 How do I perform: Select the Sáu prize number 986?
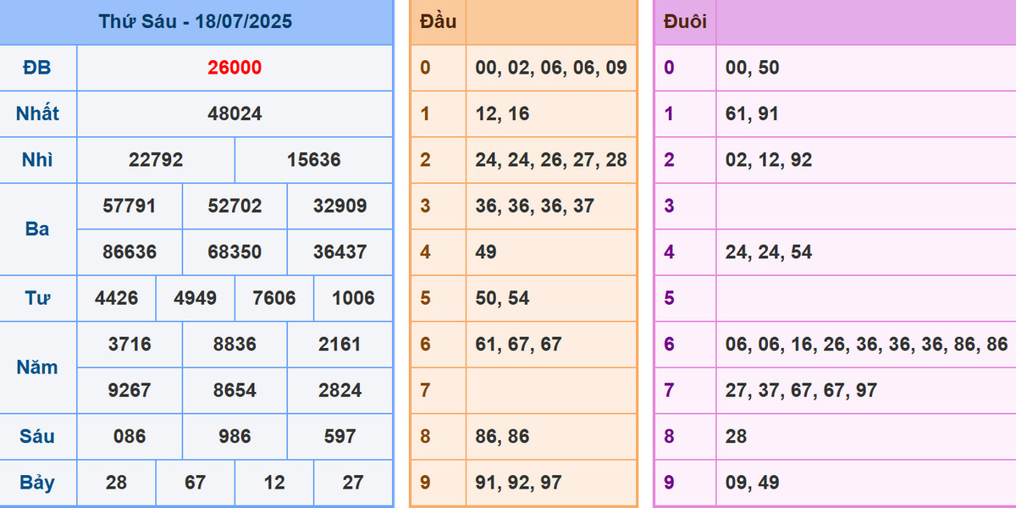tap(235, 436)
